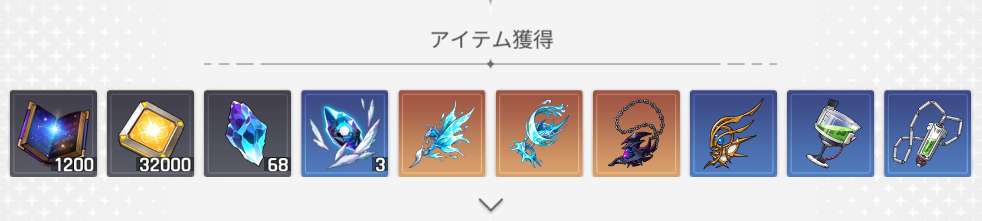The width and height of the screenshot is (982, 221).
Task: Select the green vial chain necklace relic
Action: tap(928, 133)
